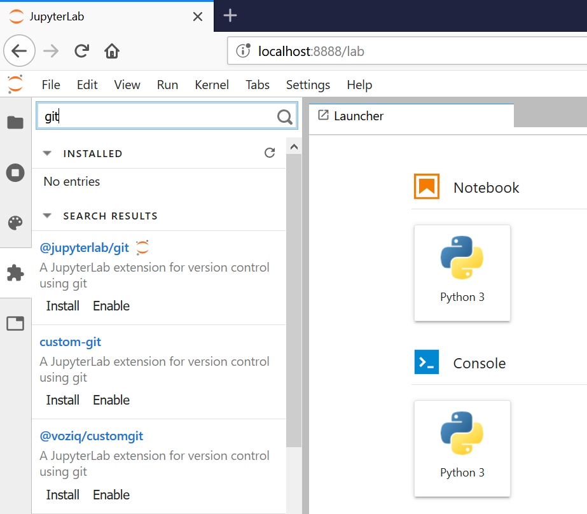Viewport: 587px width, 514px height.
Task: Click inside the extension search field
Action: (x=159, y=116)
